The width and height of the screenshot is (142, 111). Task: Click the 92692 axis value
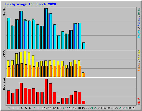[4, 12]
